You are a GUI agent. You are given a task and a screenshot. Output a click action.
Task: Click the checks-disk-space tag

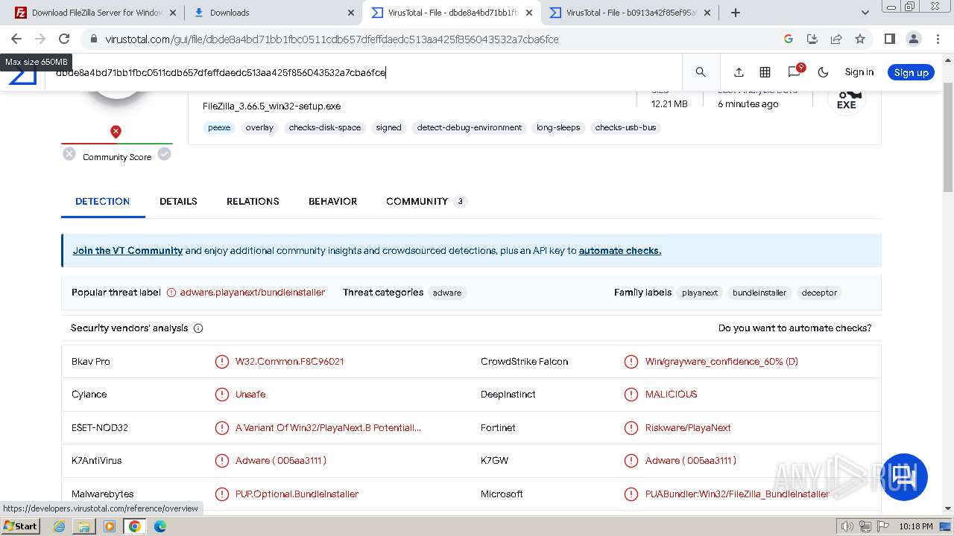pos(325,127)
